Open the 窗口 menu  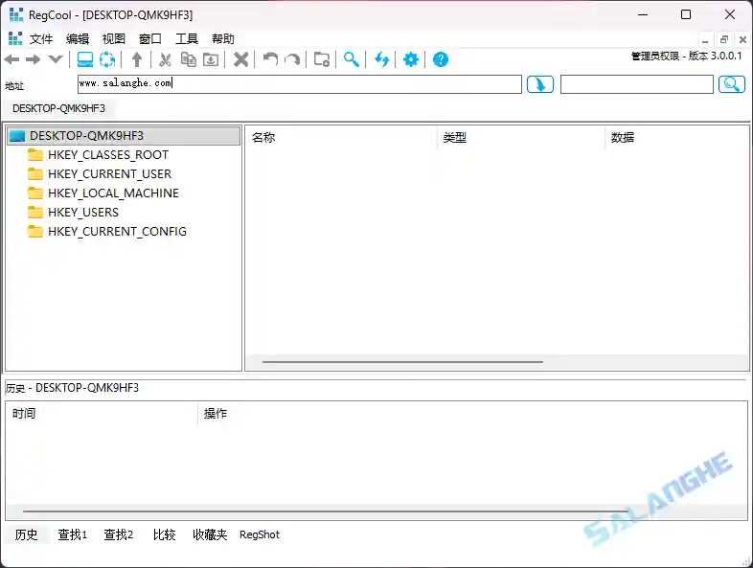(x=150, y=38)
